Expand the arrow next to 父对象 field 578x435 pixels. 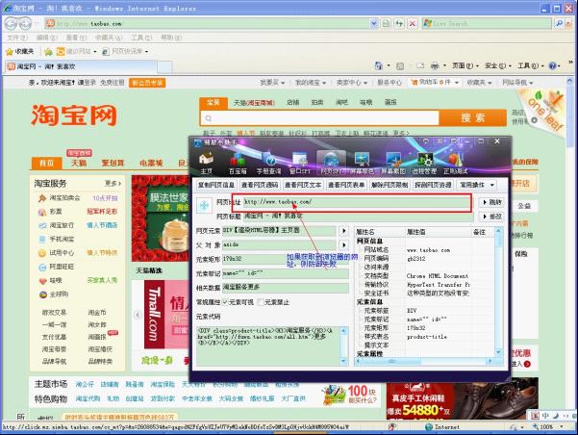click(x=343, y=244)
